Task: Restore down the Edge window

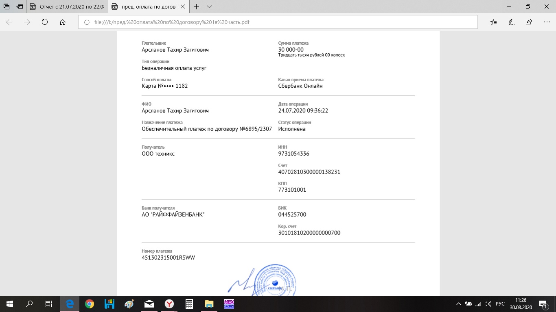Action: (528, 6)
